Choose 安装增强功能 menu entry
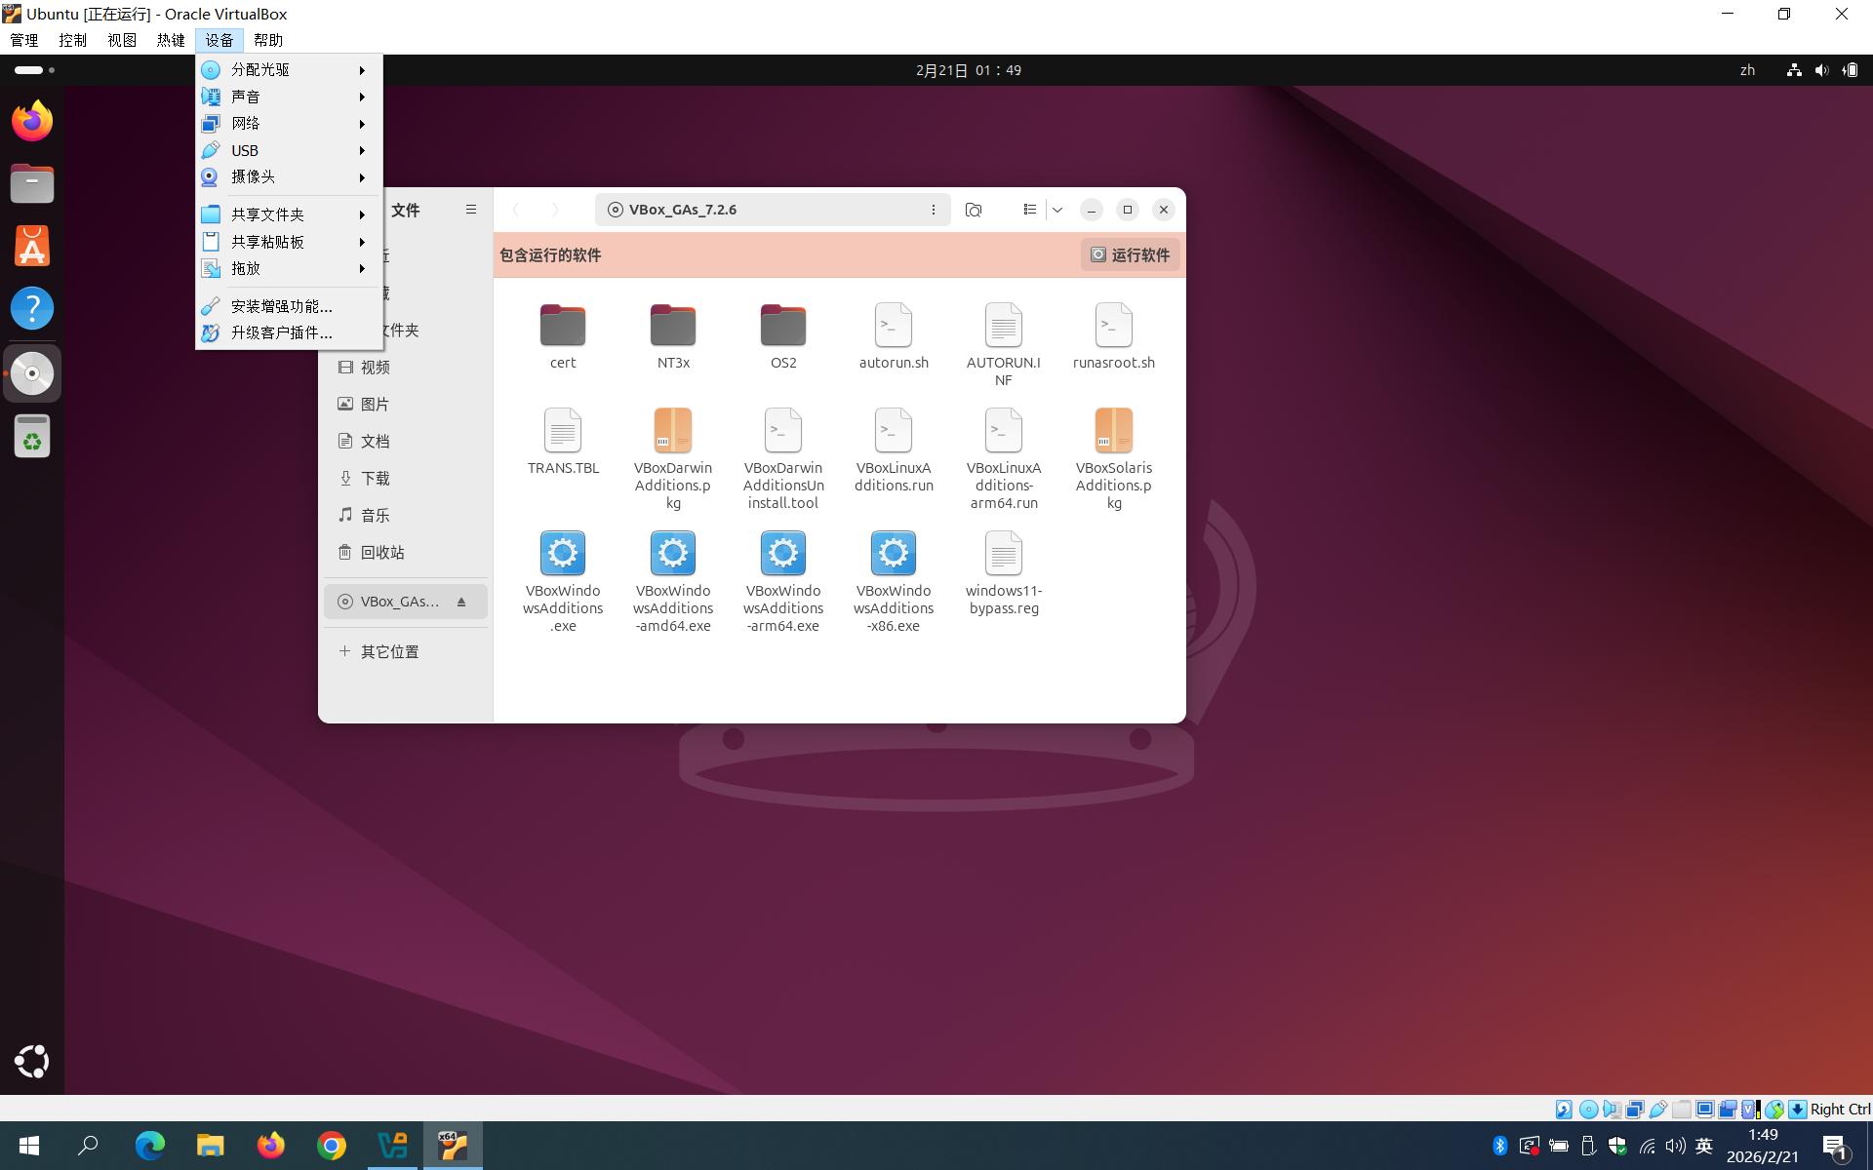 click(x=281, y=306)
